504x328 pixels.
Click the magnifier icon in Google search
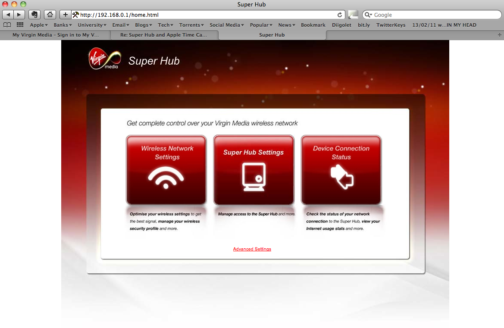pyautogui.click(x=368, y=15)
